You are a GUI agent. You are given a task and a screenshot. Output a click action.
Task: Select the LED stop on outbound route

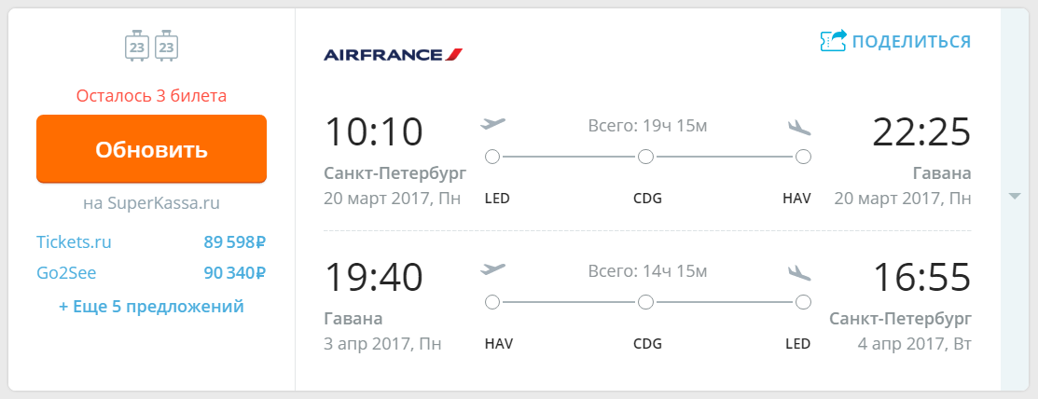click(491, 157)
